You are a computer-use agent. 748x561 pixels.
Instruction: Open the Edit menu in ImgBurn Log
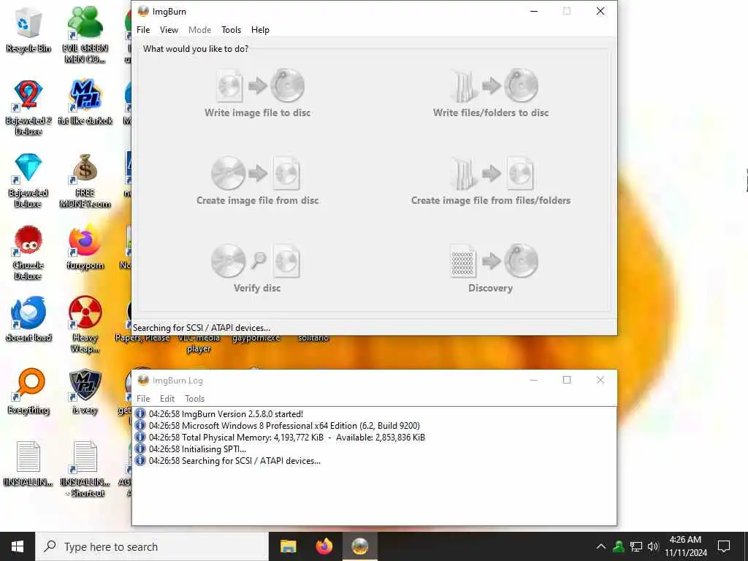point(167,398)
